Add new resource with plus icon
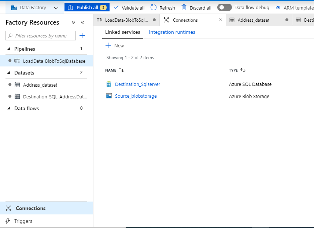314x228 pixels. click(82, 36)
